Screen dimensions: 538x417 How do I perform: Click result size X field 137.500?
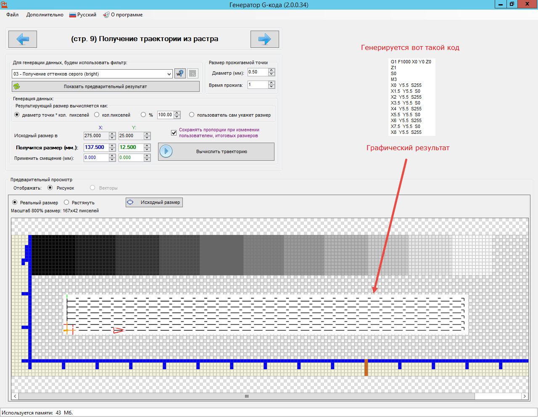coord(96,147)
